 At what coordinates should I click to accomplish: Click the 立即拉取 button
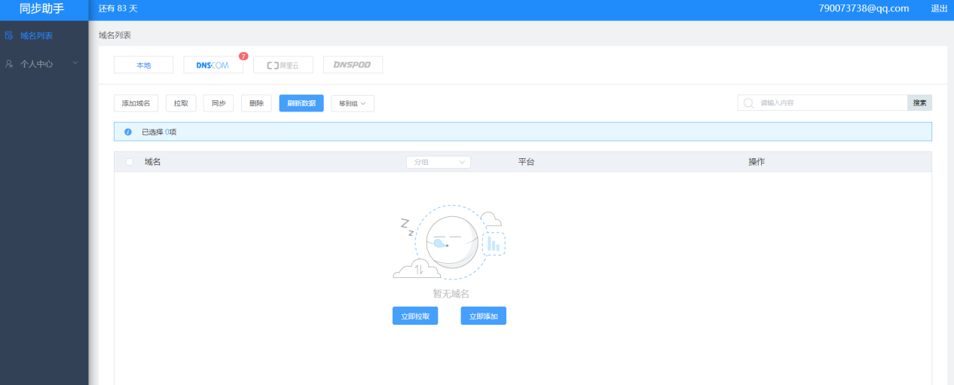(x=414, y=316)
